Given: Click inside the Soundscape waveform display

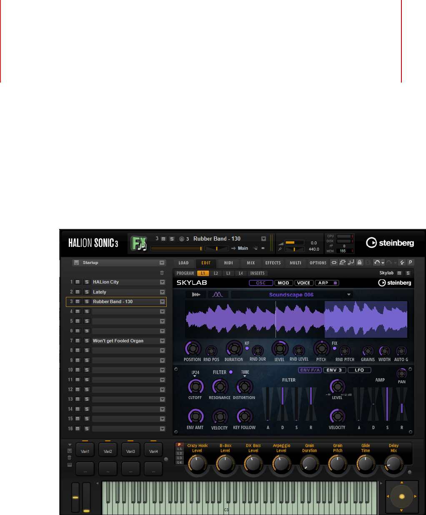Looking at the screenshot, I should tap(296, 319).
